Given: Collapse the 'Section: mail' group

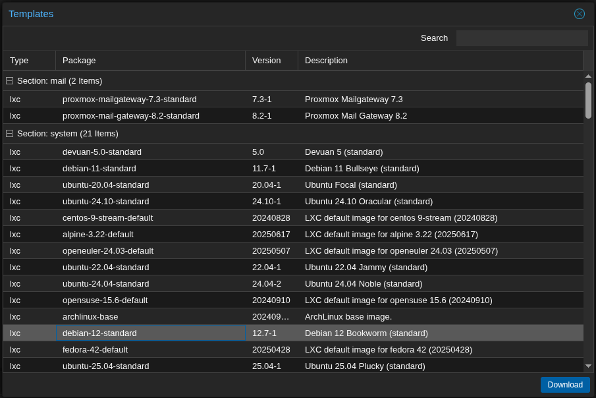Looking at the screenshot, I should click(x=9, y=80).
